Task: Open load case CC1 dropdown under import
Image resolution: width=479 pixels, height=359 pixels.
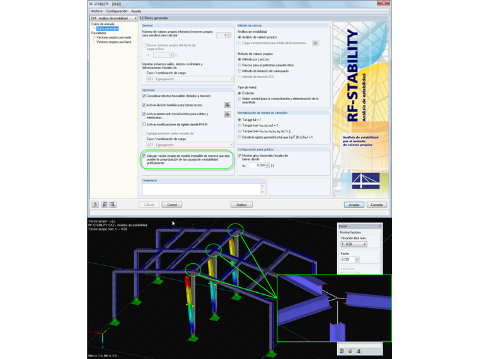Action: (x=190, y=79)
